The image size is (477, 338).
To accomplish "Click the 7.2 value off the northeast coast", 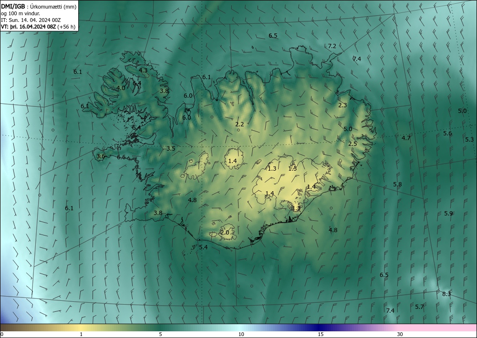I will click(x=332, y=46).
